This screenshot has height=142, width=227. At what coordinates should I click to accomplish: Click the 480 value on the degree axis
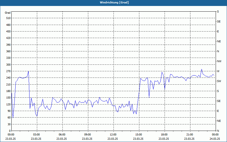(9, 25)
